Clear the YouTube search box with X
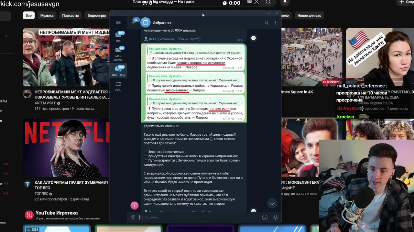414x232 pixels. [x=256, y=2]
